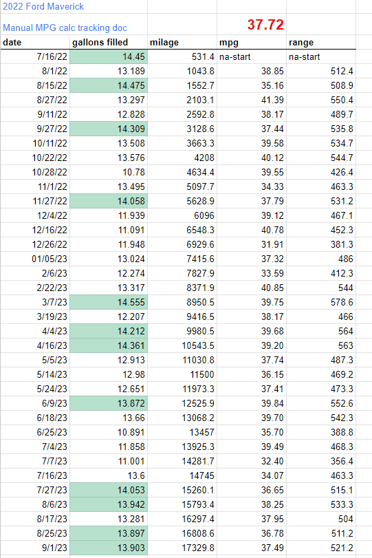Select the Manual MPG calc tracking doc cell
The height and width of the screenshot is (558, 372).
pyautogui.click(x=74, y=24)
